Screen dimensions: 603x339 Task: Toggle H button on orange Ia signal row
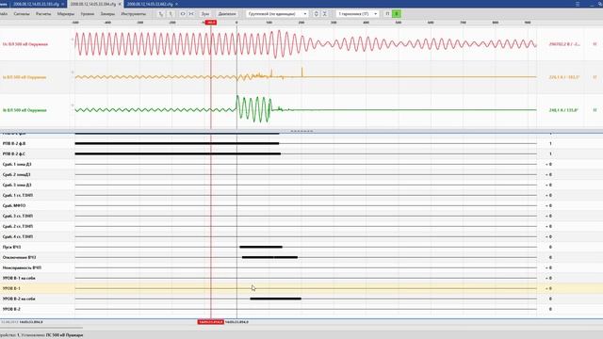point(595,77)
